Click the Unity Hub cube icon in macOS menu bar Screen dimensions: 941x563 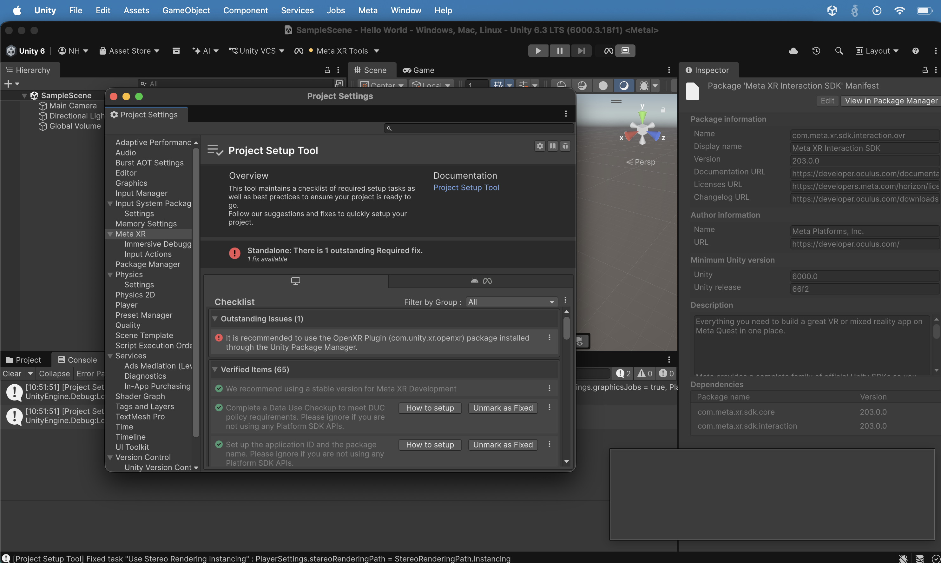[x=832, y=10]
